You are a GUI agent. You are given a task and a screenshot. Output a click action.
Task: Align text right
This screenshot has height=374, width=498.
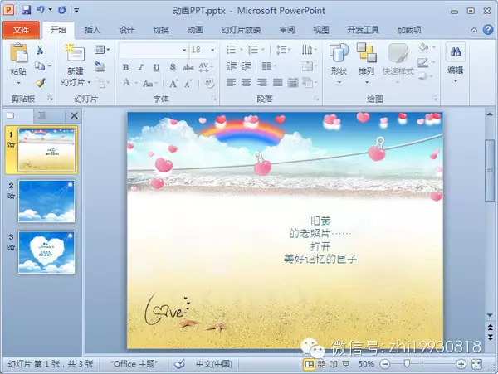262,83
